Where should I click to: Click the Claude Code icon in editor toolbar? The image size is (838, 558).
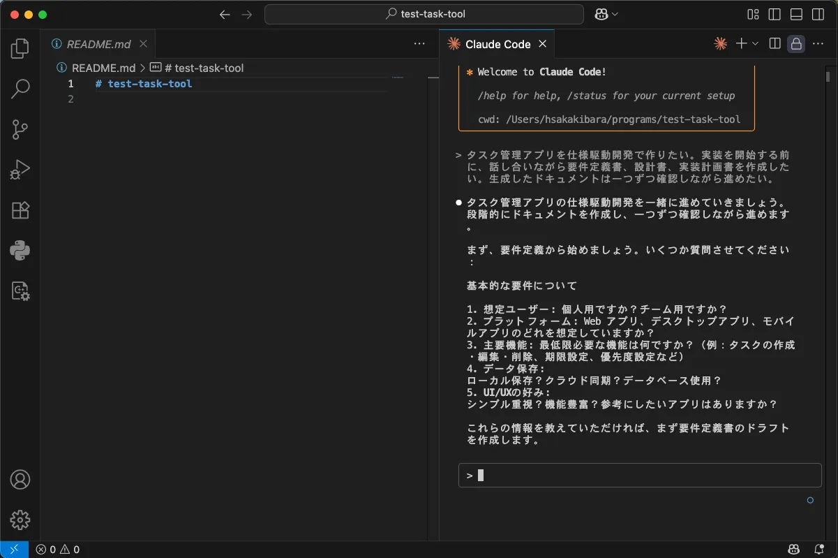tap(721, 44)
